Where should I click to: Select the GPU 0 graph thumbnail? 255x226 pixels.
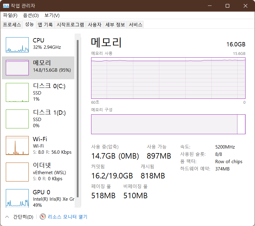(x=17, y=198)
